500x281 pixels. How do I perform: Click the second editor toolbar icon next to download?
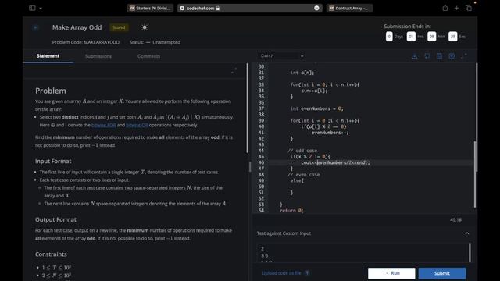coord(427,56)
